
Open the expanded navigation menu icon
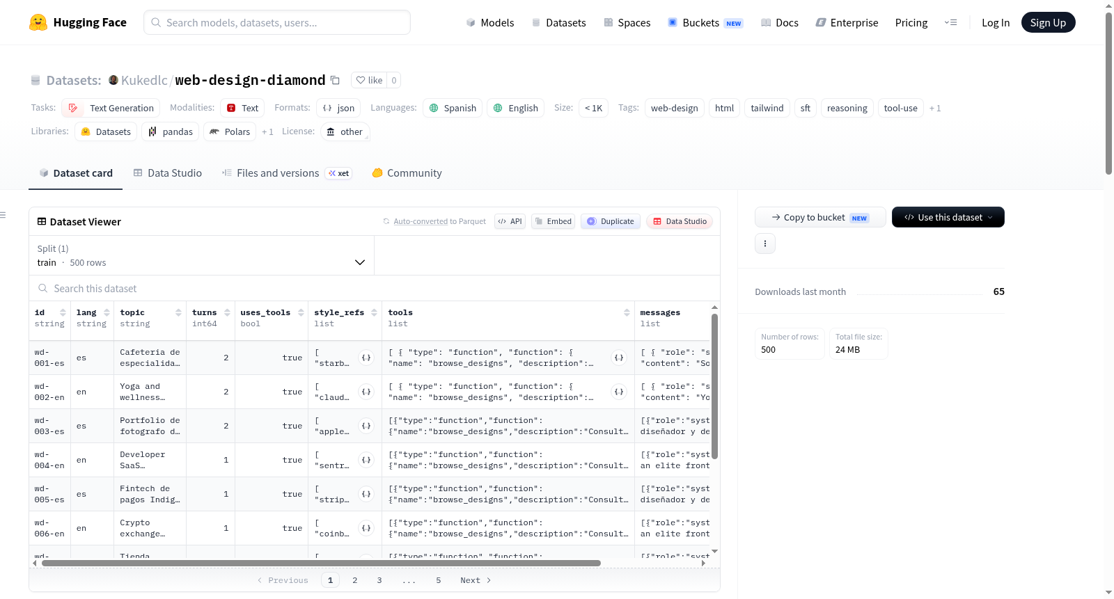(950, 22)
